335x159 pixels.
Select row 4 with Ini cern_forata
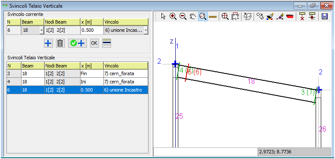[x=78, y=82]
